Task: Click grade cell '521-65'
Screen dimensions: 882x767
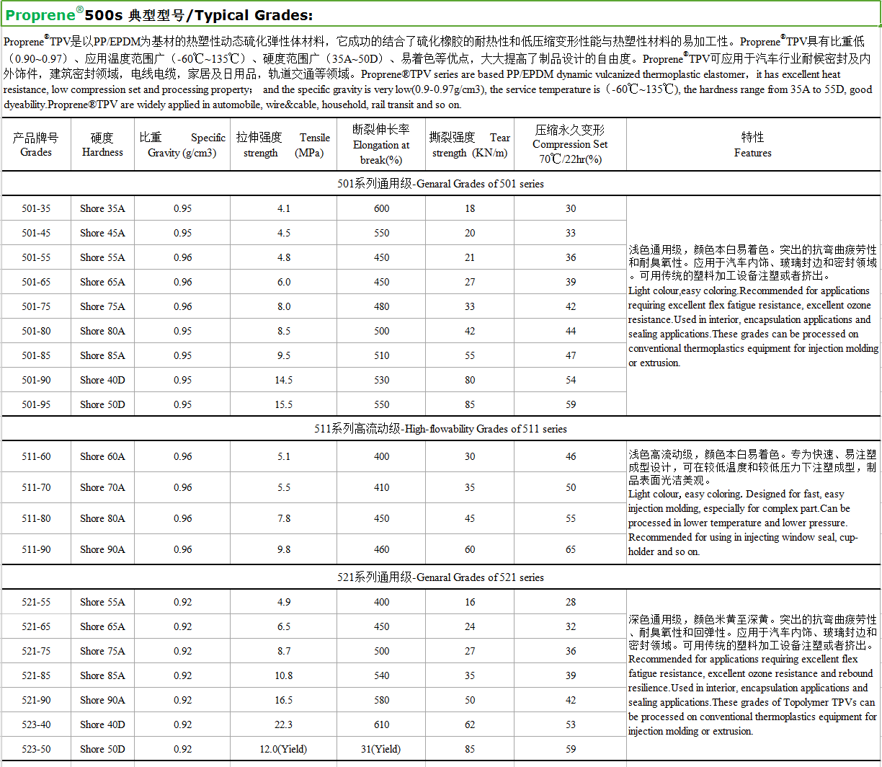Action: [x=36, y=626]
